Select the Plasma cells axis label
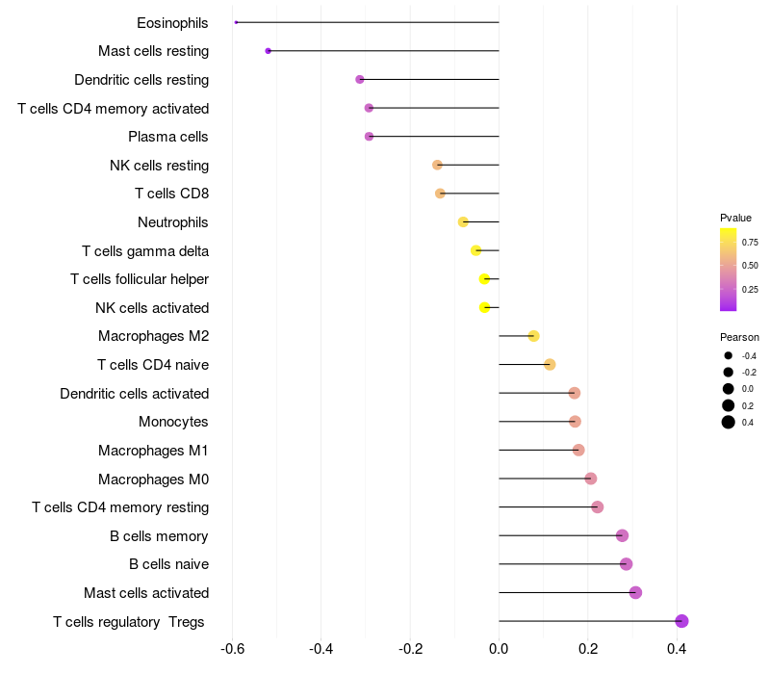Screen dimensions: 770x674 pos(168,137)
